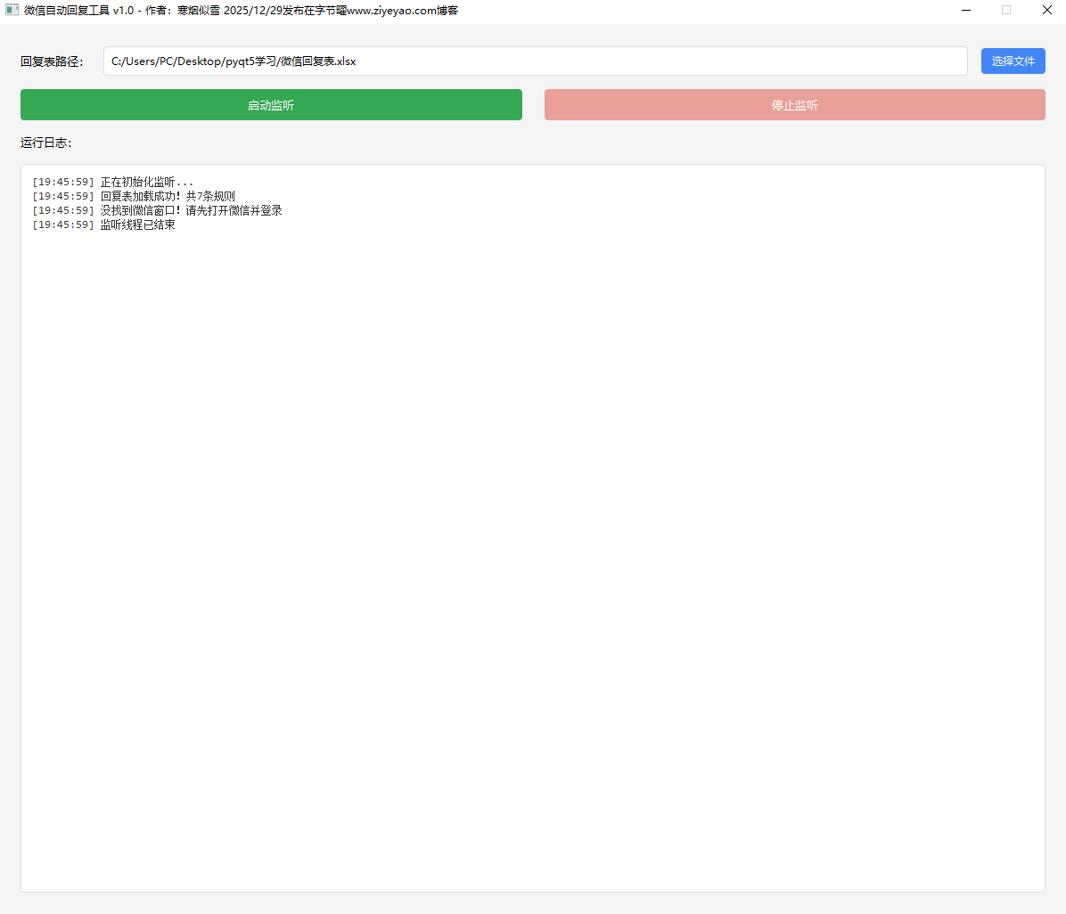This screenshot has height=914, width=1066.
Task: Click 微信回复表.xlsx filename in path field
Action: (318, 61)
